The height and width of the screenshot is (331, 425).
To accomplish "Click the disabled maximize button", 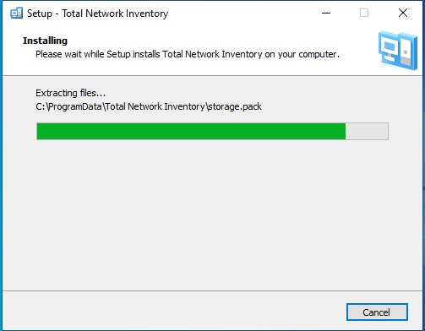I will pyautogui.click(x=364, y=13).
